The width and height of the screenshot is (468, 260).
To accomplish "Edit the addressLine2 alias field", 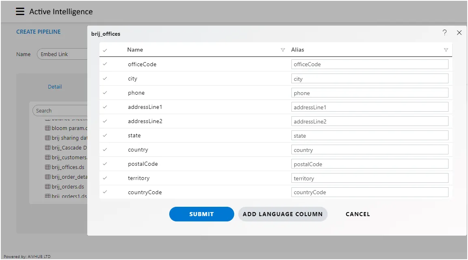I will click(x=370, y=121).
